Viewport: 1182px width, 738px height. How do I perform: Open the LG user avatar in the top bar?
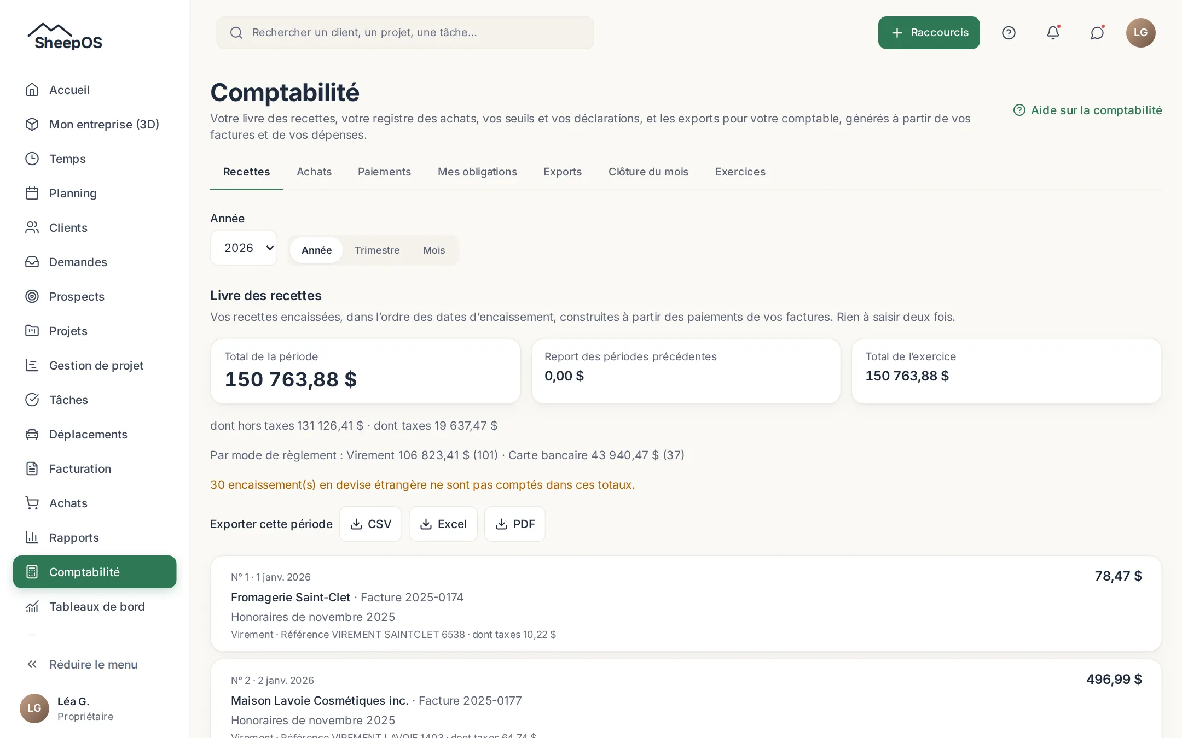click(x=1141, y=33)
